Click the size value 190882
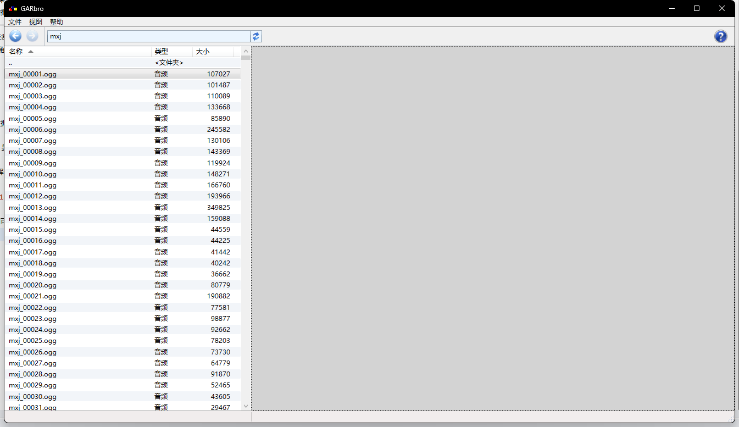 219,296
